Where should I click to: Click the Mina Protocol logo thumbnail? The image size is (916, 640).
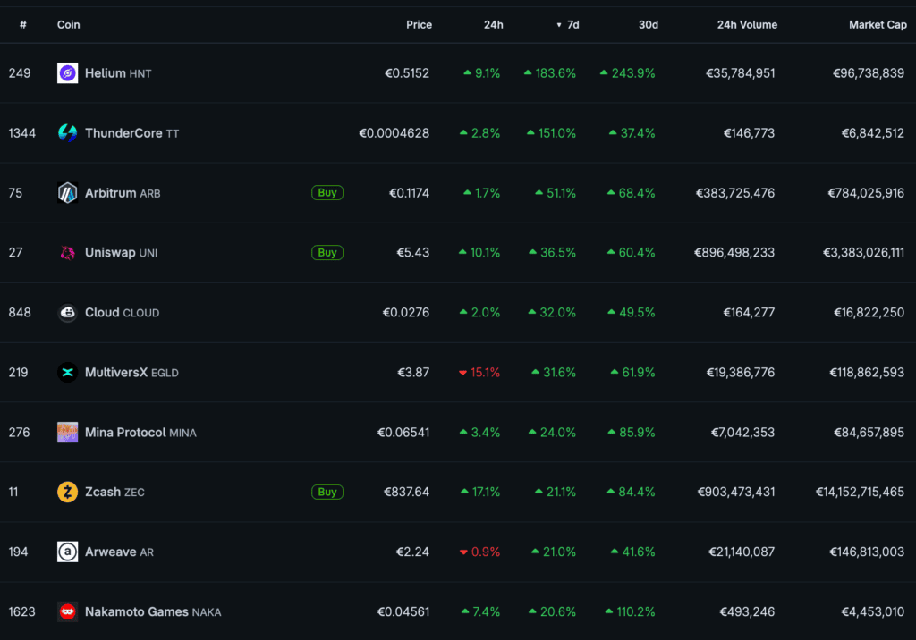67,432
